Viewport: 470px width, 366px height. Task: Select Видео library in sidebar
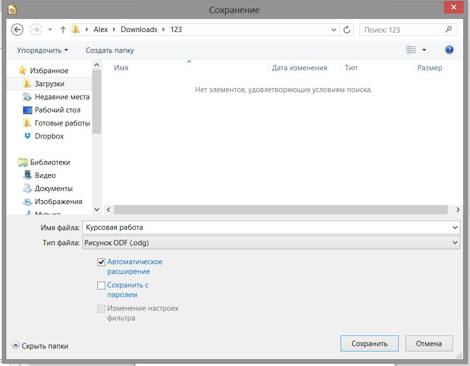coord(45,175)
